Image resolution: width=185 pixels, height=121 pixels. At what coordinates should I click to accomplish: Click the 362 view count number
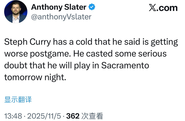point(72,116)
